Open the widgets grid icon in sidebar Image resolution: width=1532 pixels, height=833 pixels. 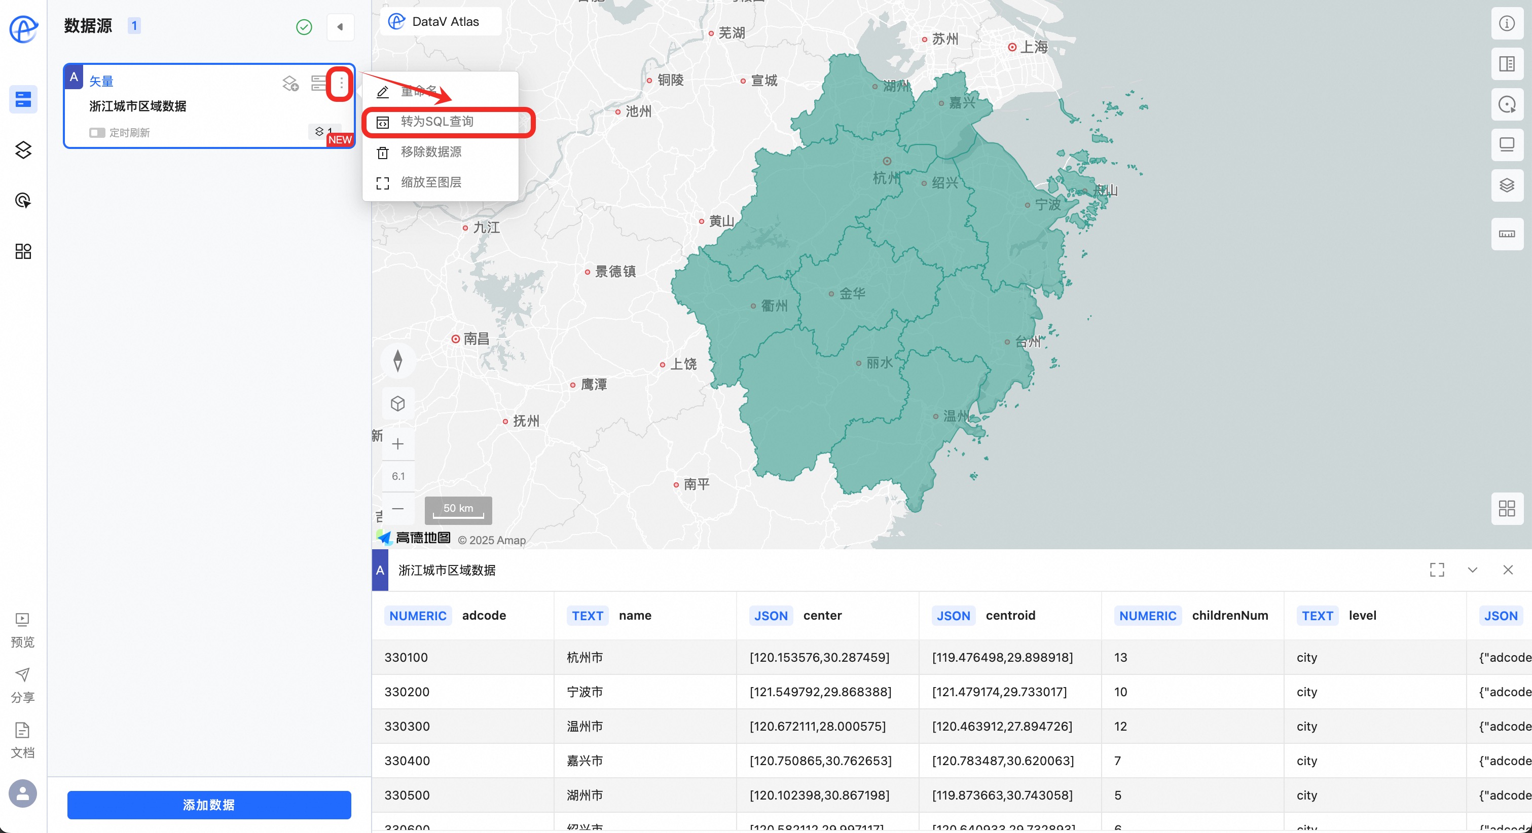click(23, 251)
